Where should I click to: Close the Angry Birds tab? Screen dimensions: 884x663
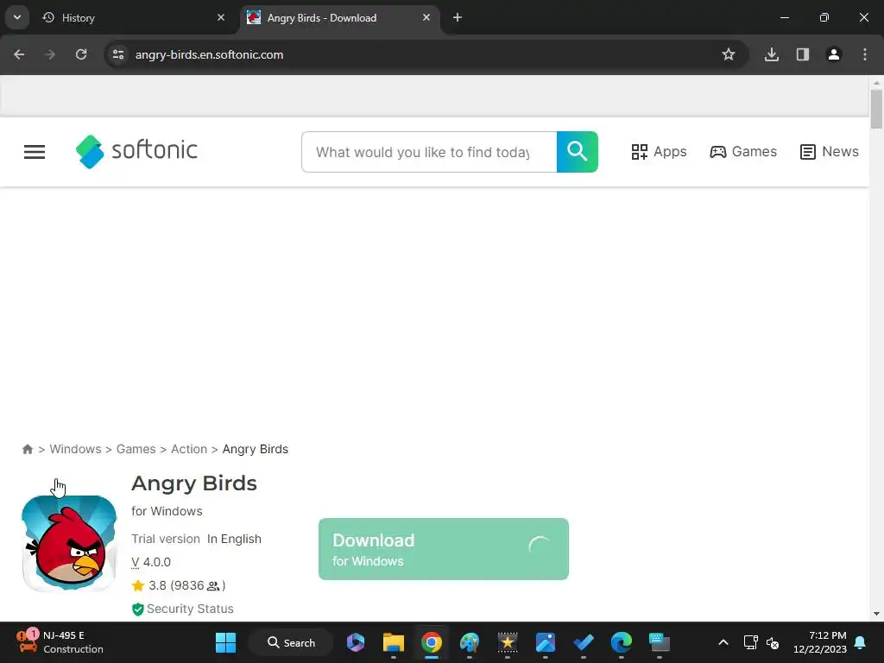426,17
